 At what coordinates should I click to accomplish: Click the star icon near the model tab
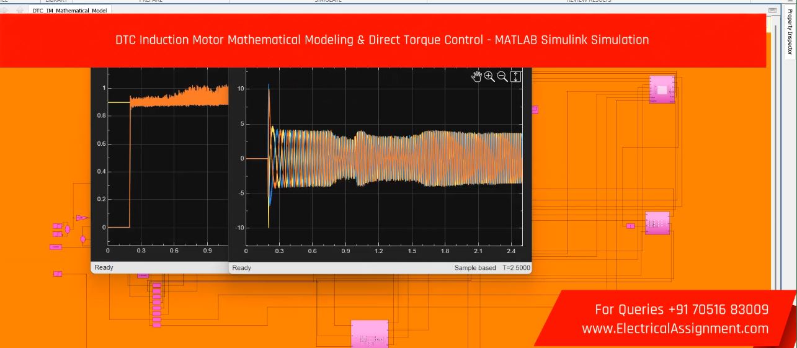tap(20, 10)
